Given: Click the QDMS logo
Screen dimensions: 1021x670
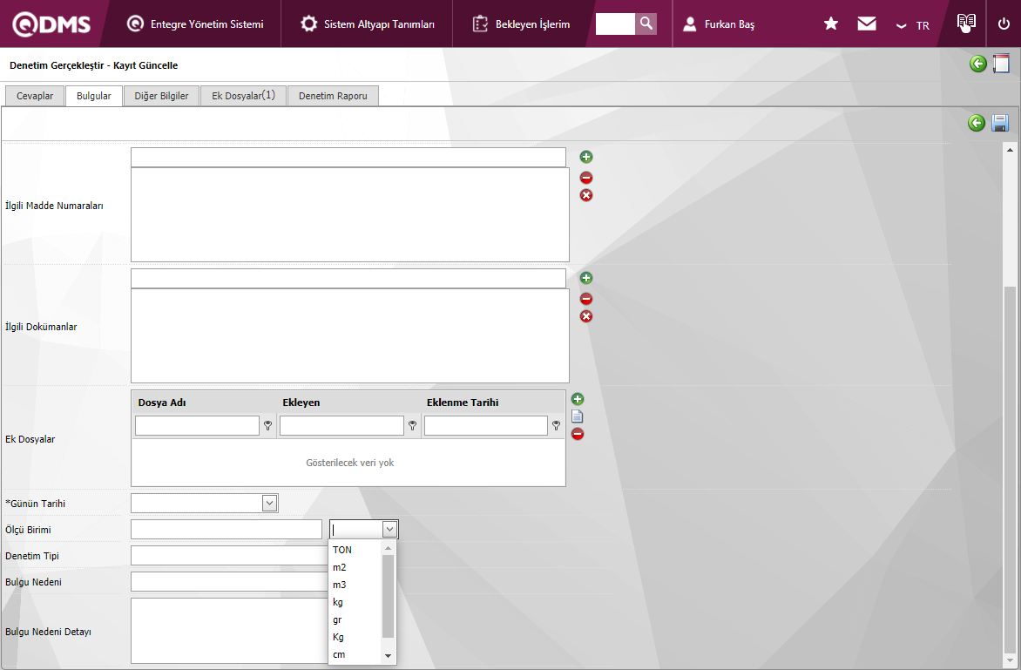Looking at the screenshot, I should coord(51,24).
